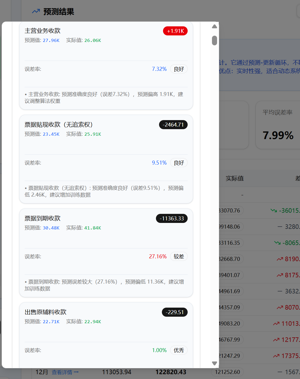Click the green down-trend icon beside -36015
300x379 pixels.
pyautogui.click(x=274, y=210)
